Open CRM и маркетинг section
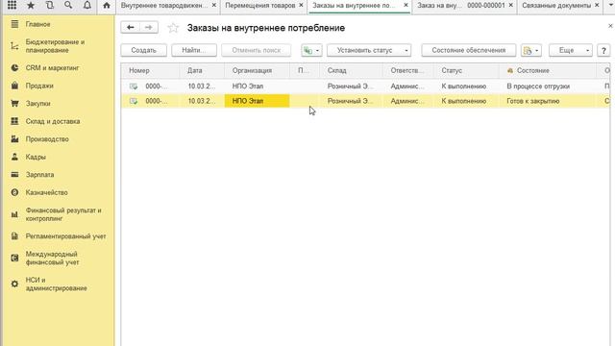The image size is (615, 346). 52,68
